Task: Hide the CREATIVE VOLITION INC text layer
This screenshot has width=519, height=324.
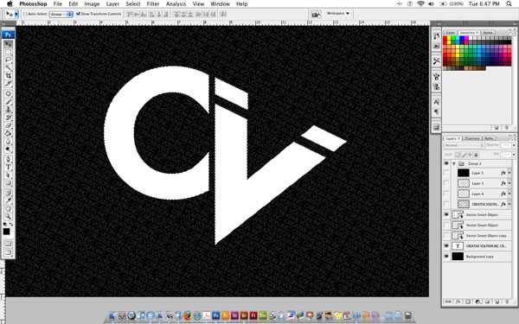Action: [x=446, y=246]
